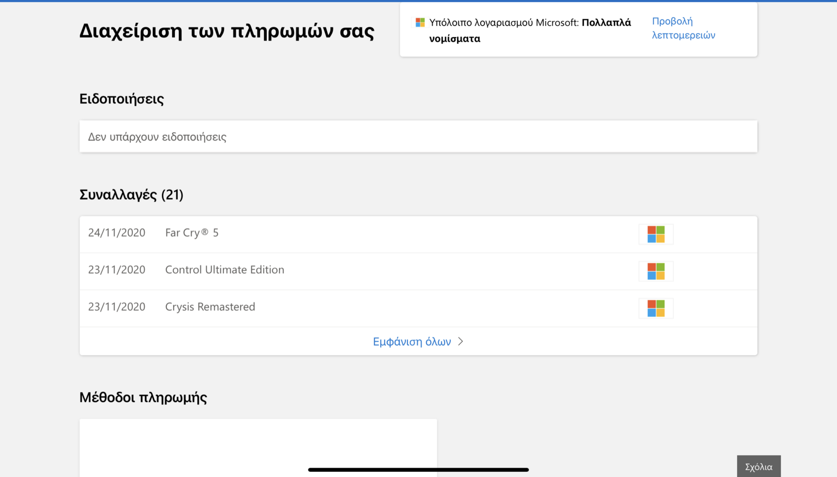
Task: Click the 24/11/2020 date of Far Cry 5
Action: tap(117, 232)
